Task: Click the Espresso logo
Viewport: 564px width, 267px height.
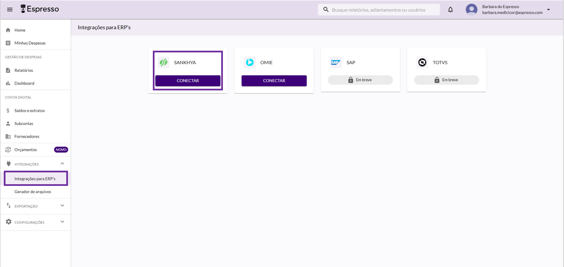Action: click(40, 9)
